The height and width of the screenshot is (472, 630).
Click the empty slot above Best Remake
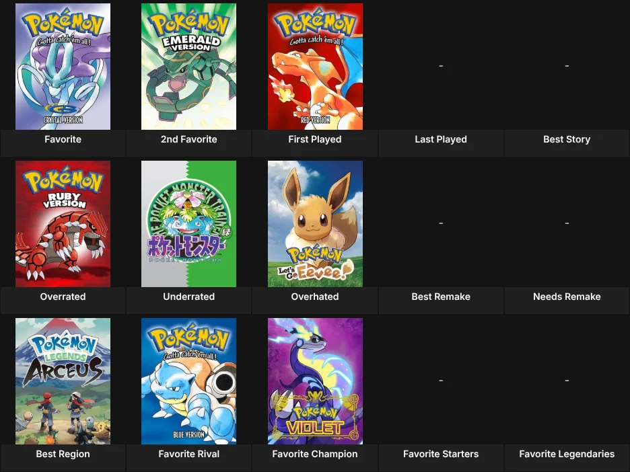click(x=441, y=223)
